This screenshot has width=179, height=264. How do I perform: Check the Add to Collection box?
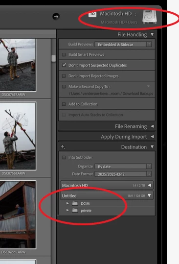point(64,104)
